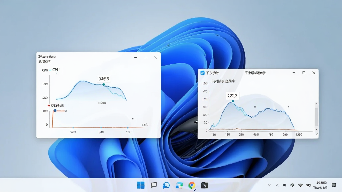The height and width of the screenshot is (192, 342).
Task: Click the 8.00 value at CPU chart right edge
Action: [x=145, y=125]
